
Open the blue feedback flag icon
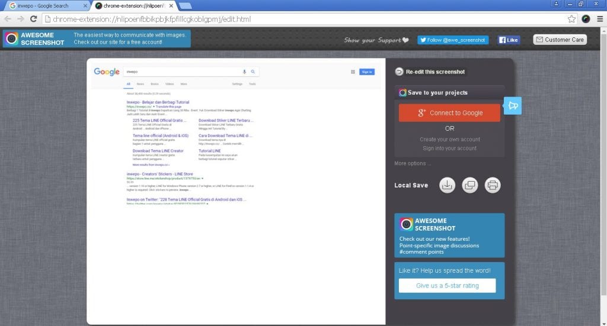(513, 105)
